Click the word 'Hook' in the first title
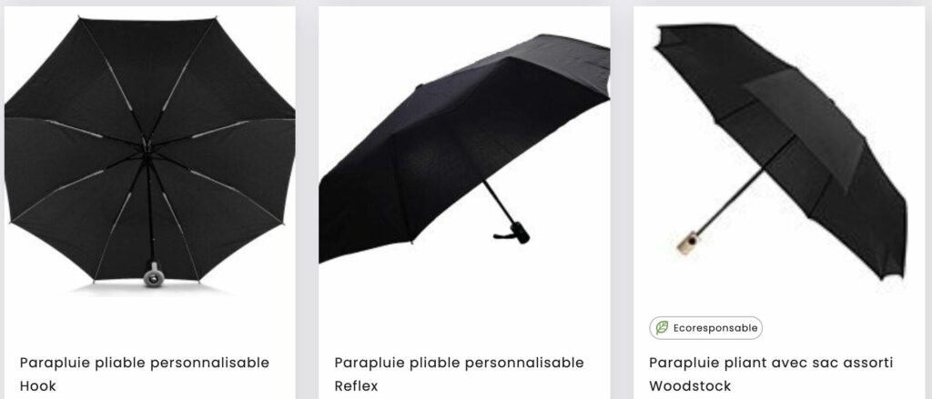 pos(37,386)
